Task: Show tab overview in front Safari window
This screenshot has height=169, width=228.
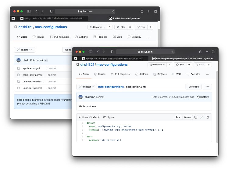Action: [213, 52]
